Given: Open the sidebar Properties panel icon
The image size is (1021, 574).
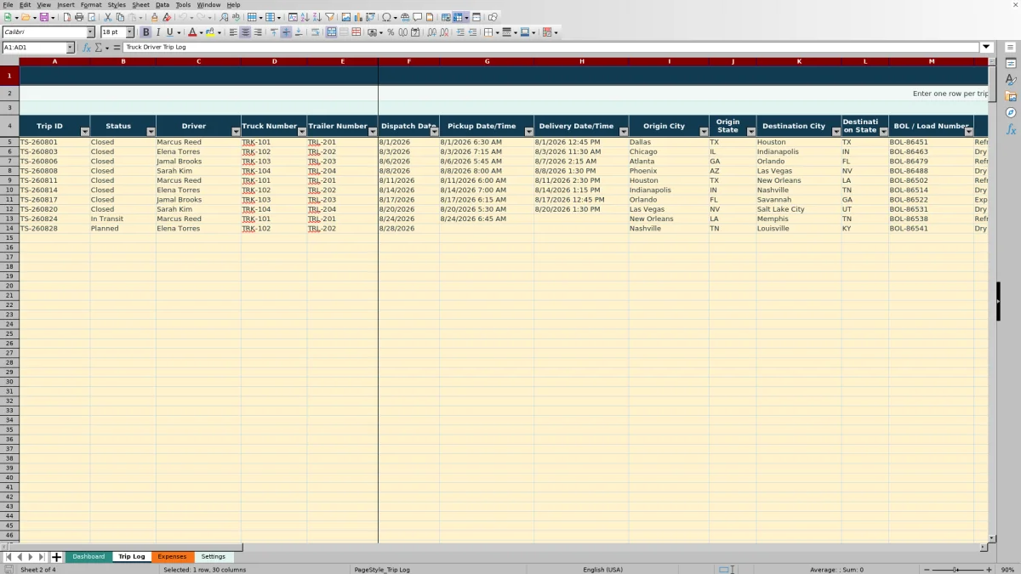Looking at the screenshot, I should click(1011, 64).
